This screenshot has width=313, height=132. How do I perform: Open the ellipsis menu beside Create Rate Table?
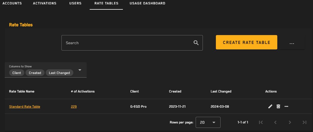click(292, 43)
